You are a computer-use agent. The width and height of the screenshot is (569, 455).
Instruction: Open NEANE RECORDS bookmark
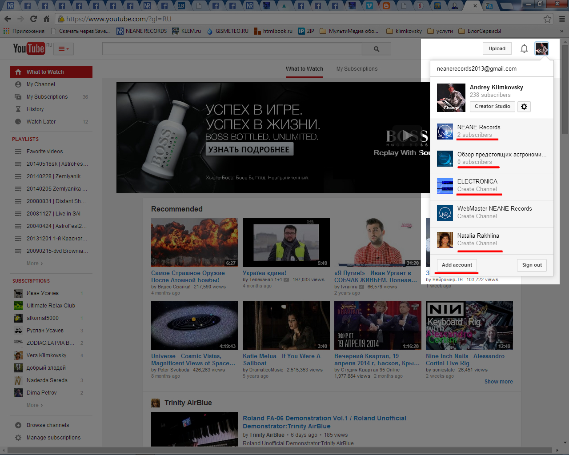click(x=141, y=31)
